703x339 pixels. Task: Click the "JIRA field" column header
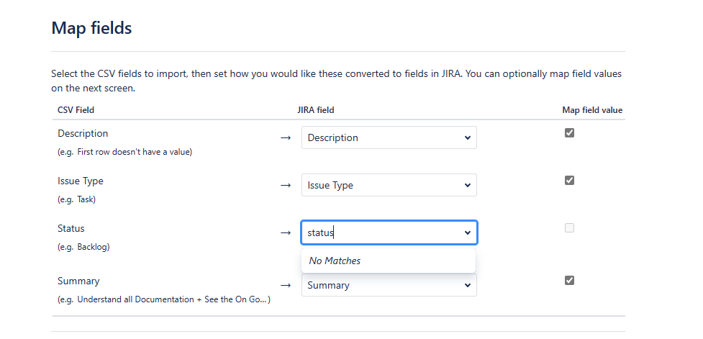(316, 110)
